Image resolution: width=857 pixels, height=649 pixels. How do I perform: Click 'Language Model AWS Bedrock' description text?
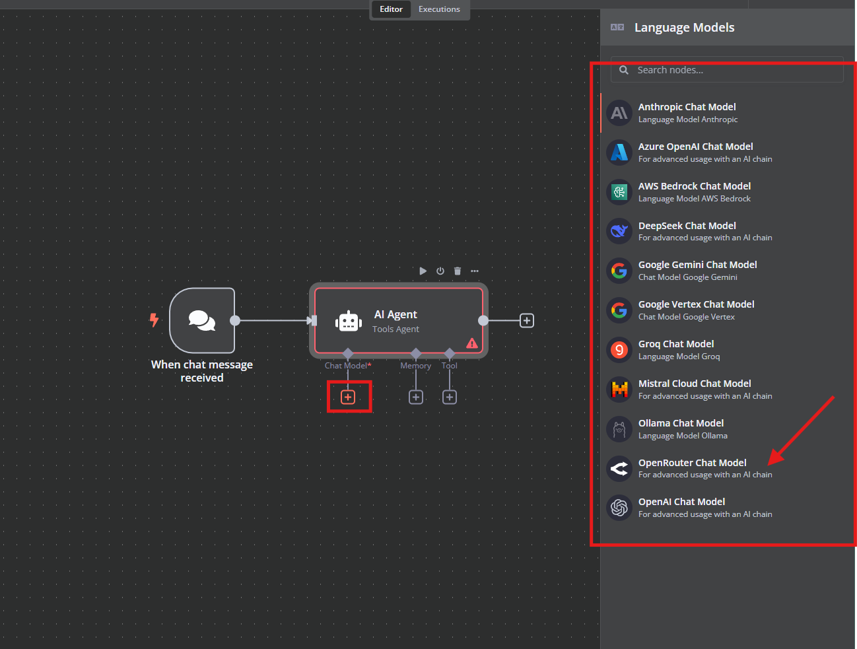coord(695,199)
